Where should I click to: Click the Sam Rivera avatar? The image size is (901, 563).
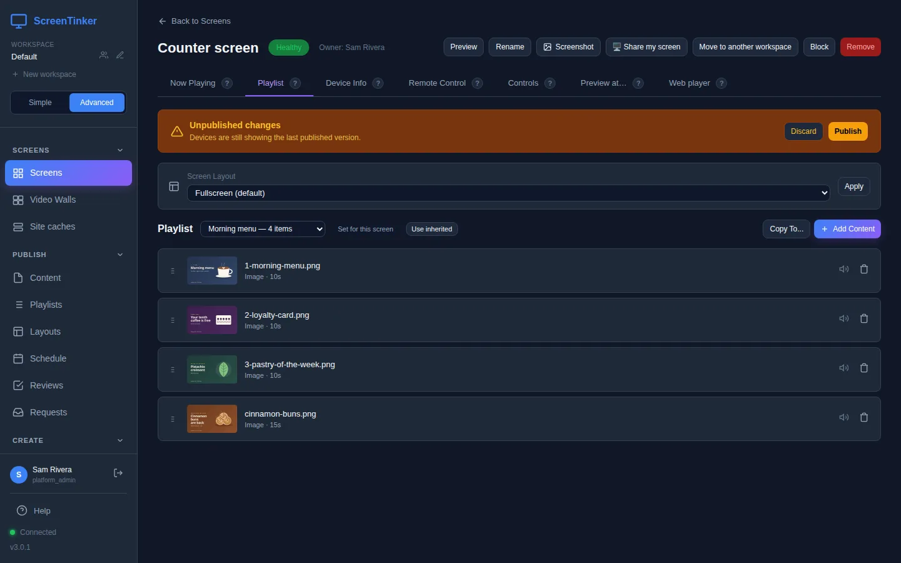19,475
